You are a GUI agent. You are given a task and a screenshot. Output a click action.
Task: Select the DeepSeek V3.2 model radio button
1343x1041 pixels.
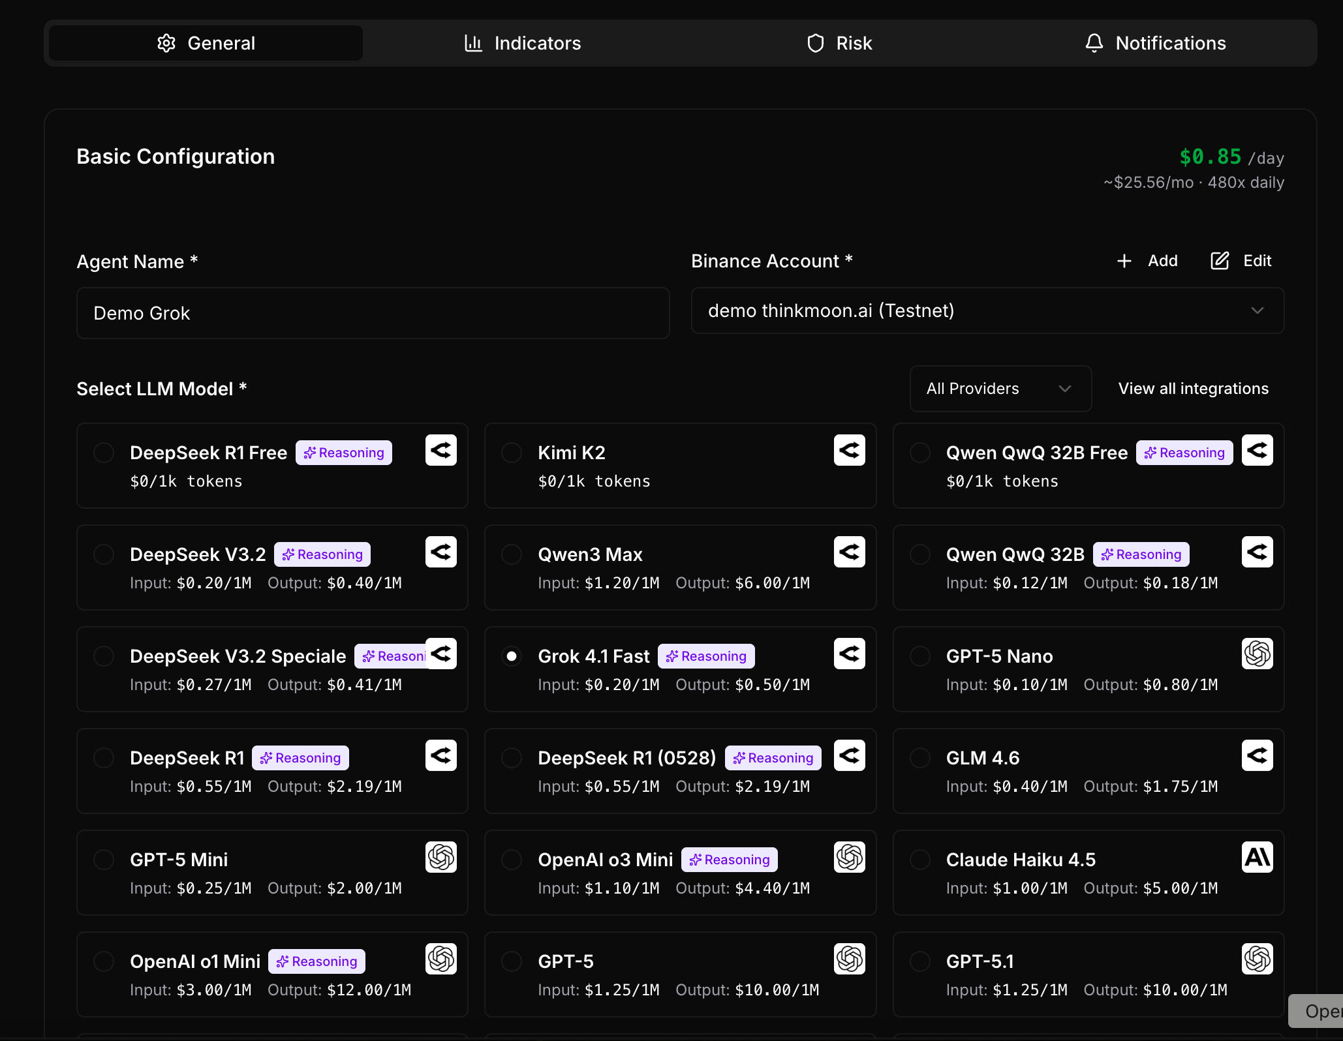point(104,554)
